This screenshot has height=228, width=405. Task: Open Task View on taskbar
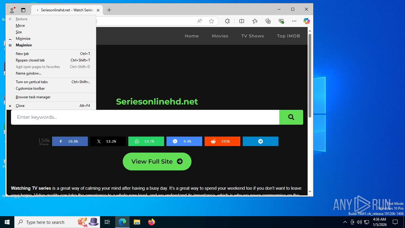tap(107, 222)
